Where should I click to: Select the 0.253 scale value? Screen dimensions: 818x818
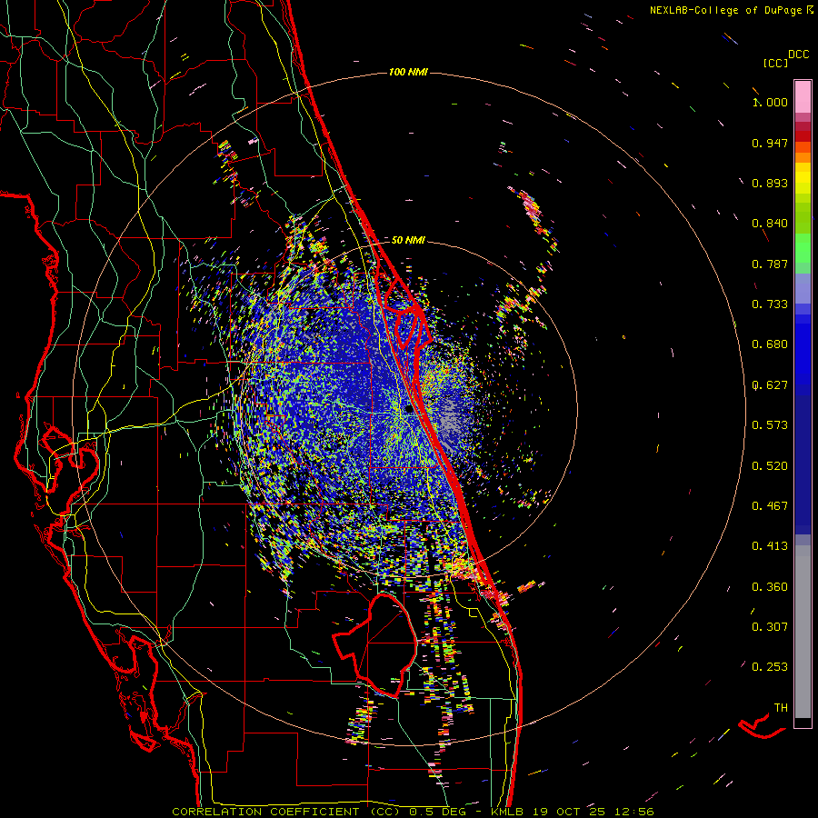tap(770, 667)
